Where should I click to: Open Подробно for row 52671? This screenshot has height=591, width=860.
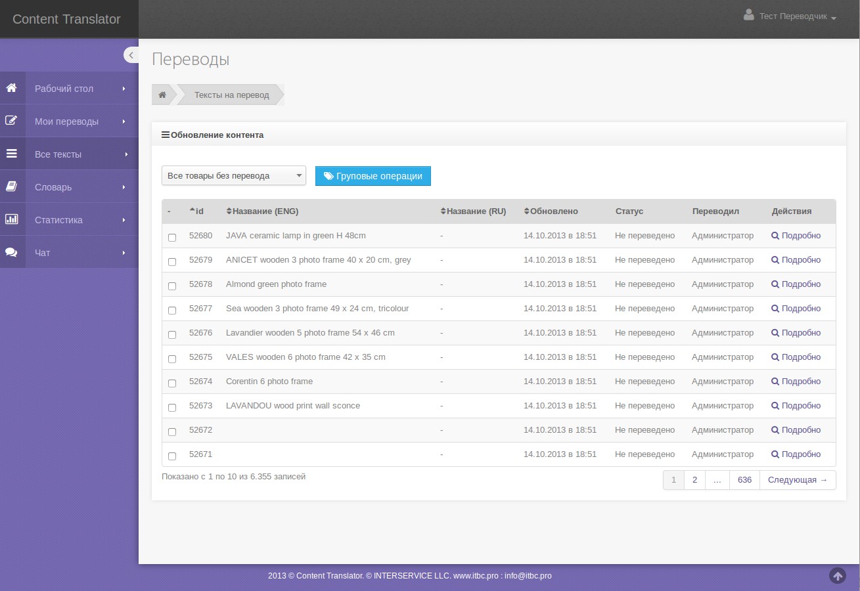(796, 454)
